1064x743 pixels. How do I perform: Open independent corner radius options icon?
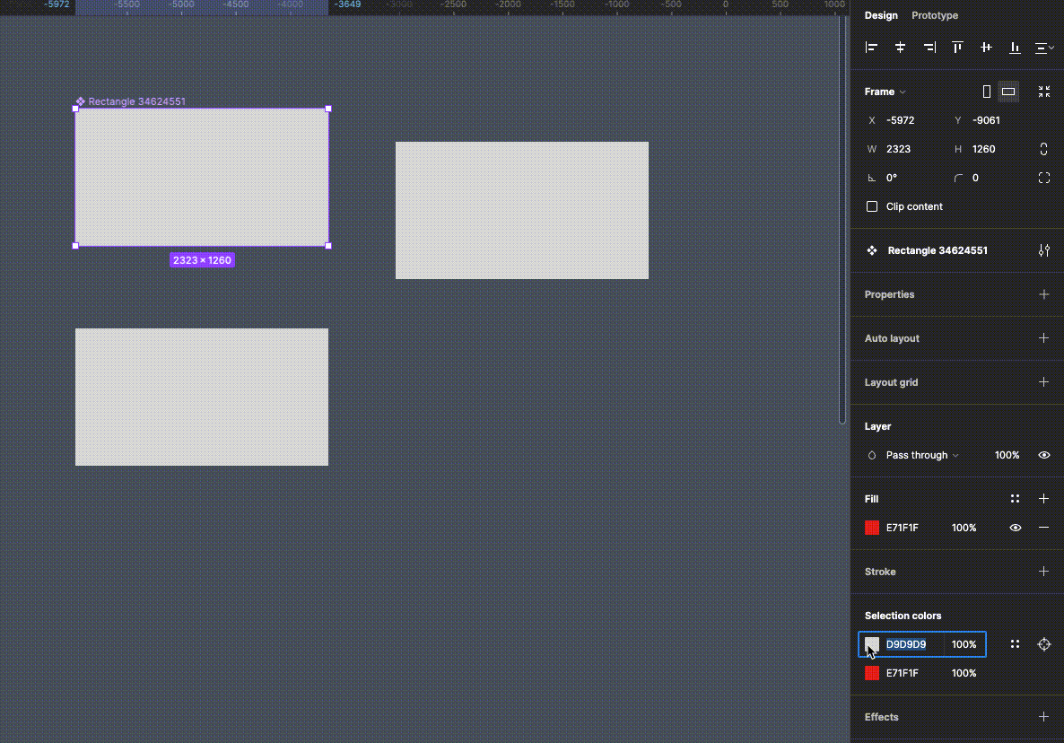pos(1043,178)
